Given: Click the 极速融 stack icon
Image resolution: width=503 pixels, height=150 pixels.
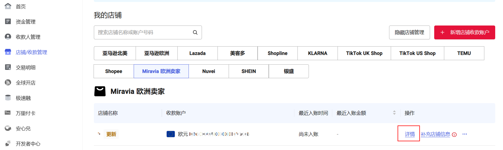Looking at the screenshot, I should 8,98.
